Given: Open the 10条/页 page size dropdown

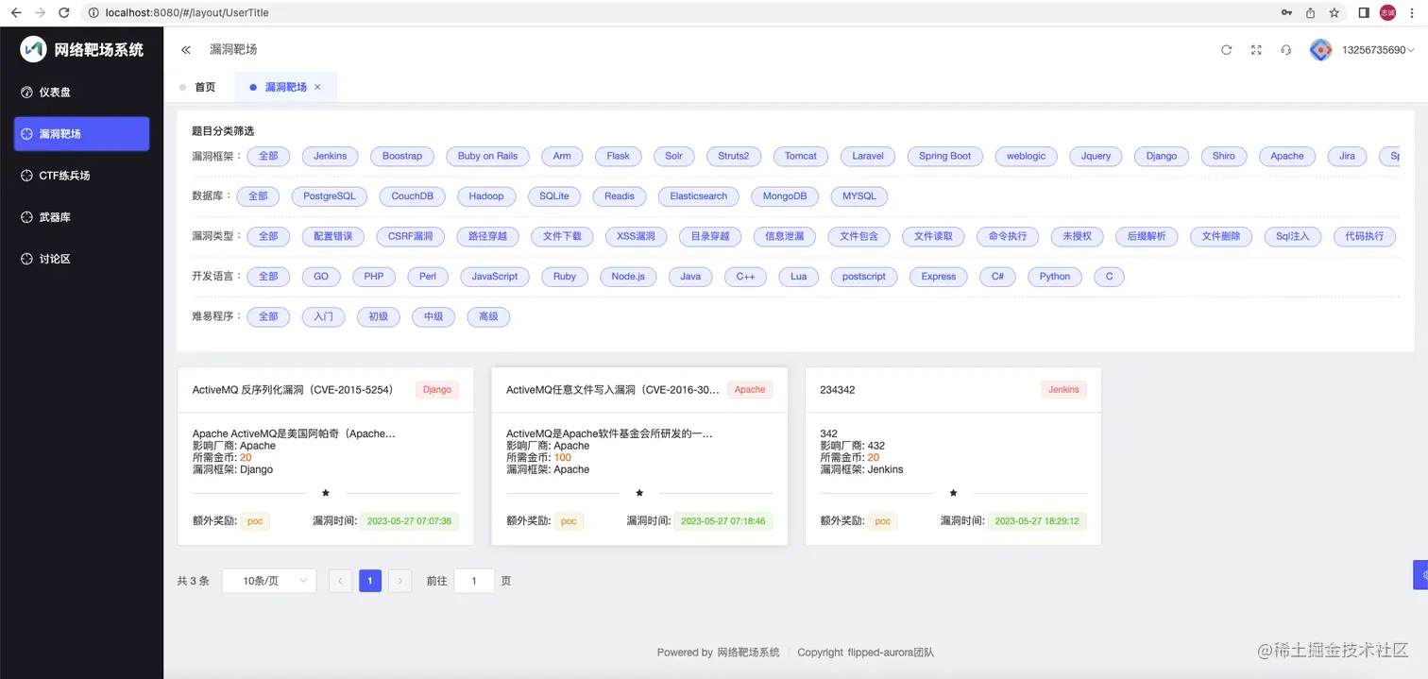Looking at the screenshot, I should (268, 580).
